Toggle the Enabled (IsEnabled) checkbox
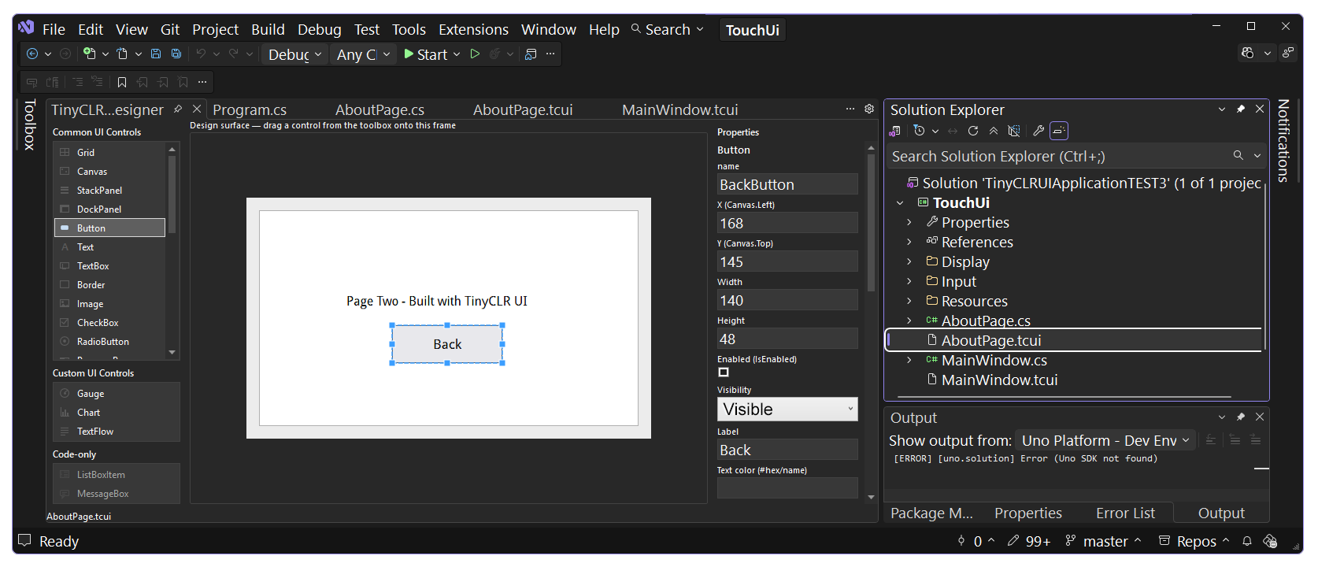This screenshot has width=1318, height=567. [724, 372]
